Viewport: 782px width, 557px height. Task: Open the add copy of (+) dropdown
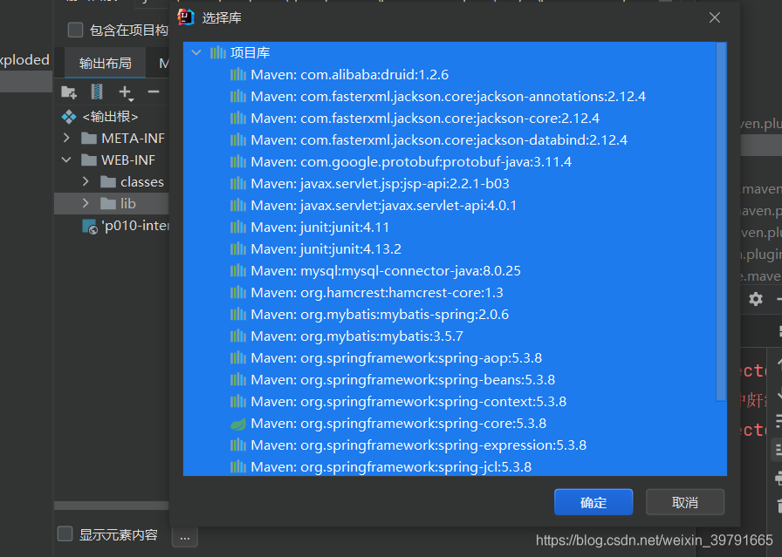[126, 92]
